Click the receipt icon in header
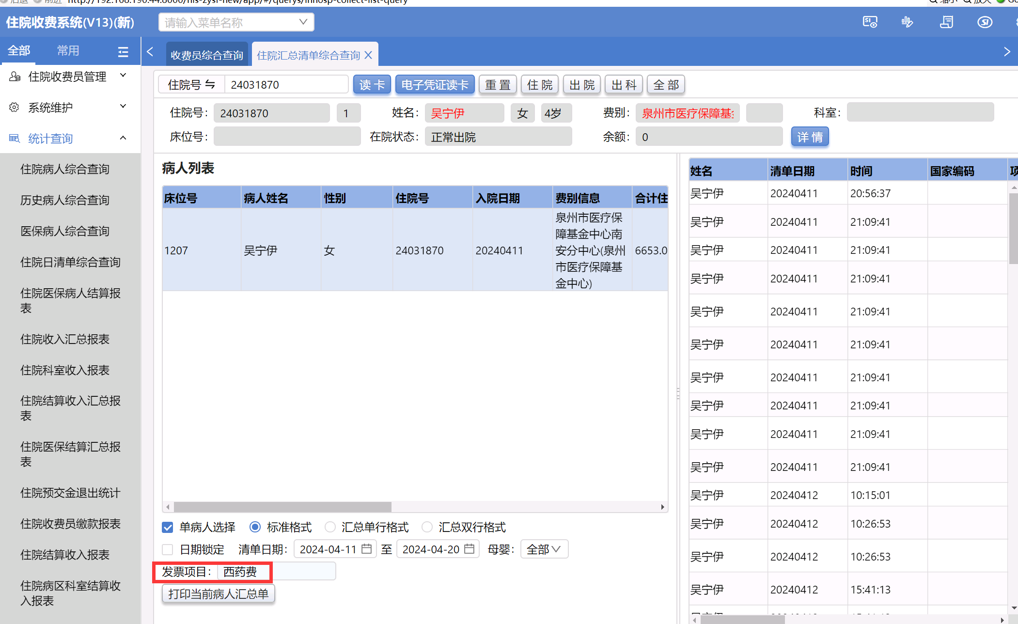 click(946, 22)
